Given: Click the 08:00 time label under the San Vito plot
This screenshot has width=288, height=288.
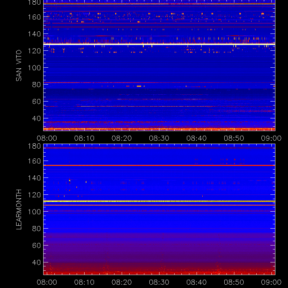Looking at the screenshot, I should [x=47, y=138].
